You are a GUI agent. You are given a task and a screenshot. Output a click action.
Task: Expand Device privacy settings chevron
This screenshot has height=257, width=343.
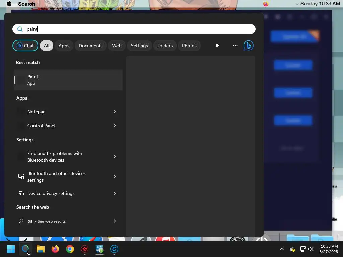[x=115, y=193]
